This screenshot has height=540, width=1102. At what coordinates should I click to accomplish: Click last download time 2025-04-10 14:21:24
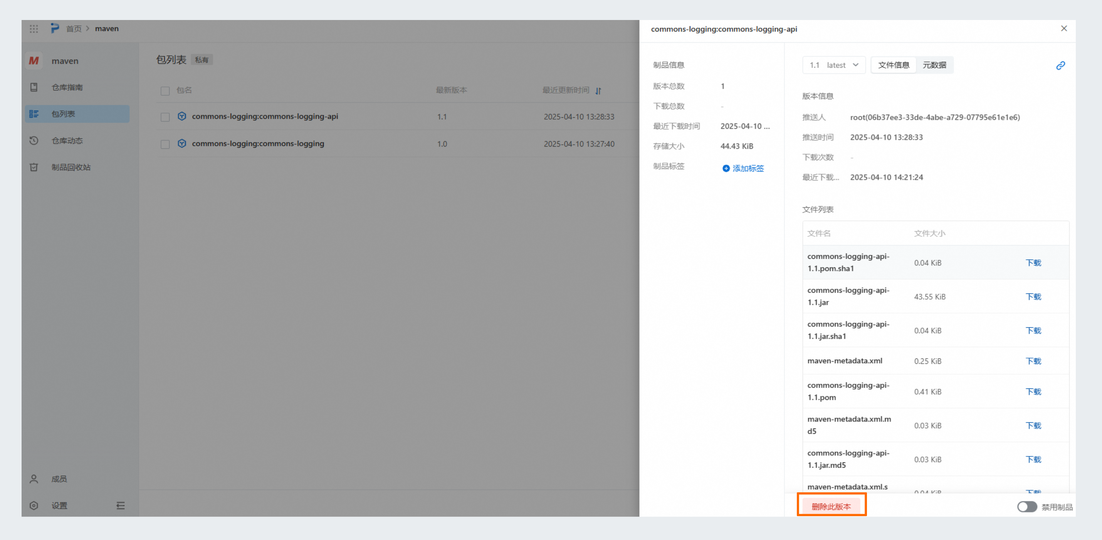[x=886, y=177]
